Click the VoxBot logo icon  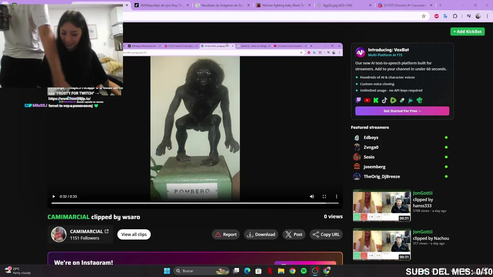click(x=360, y=52)
